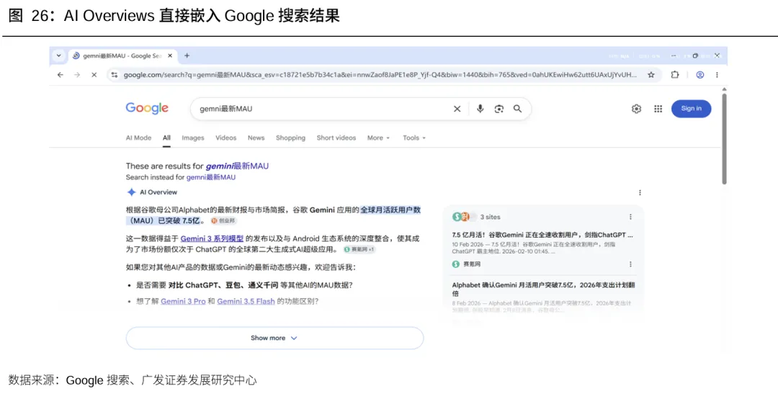Click the highlighted 全球月活跃用户数 text
Screen dimensions: 778x394
pos(390,210)
